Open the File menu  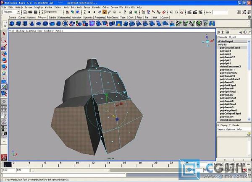(x=4, y=8)
